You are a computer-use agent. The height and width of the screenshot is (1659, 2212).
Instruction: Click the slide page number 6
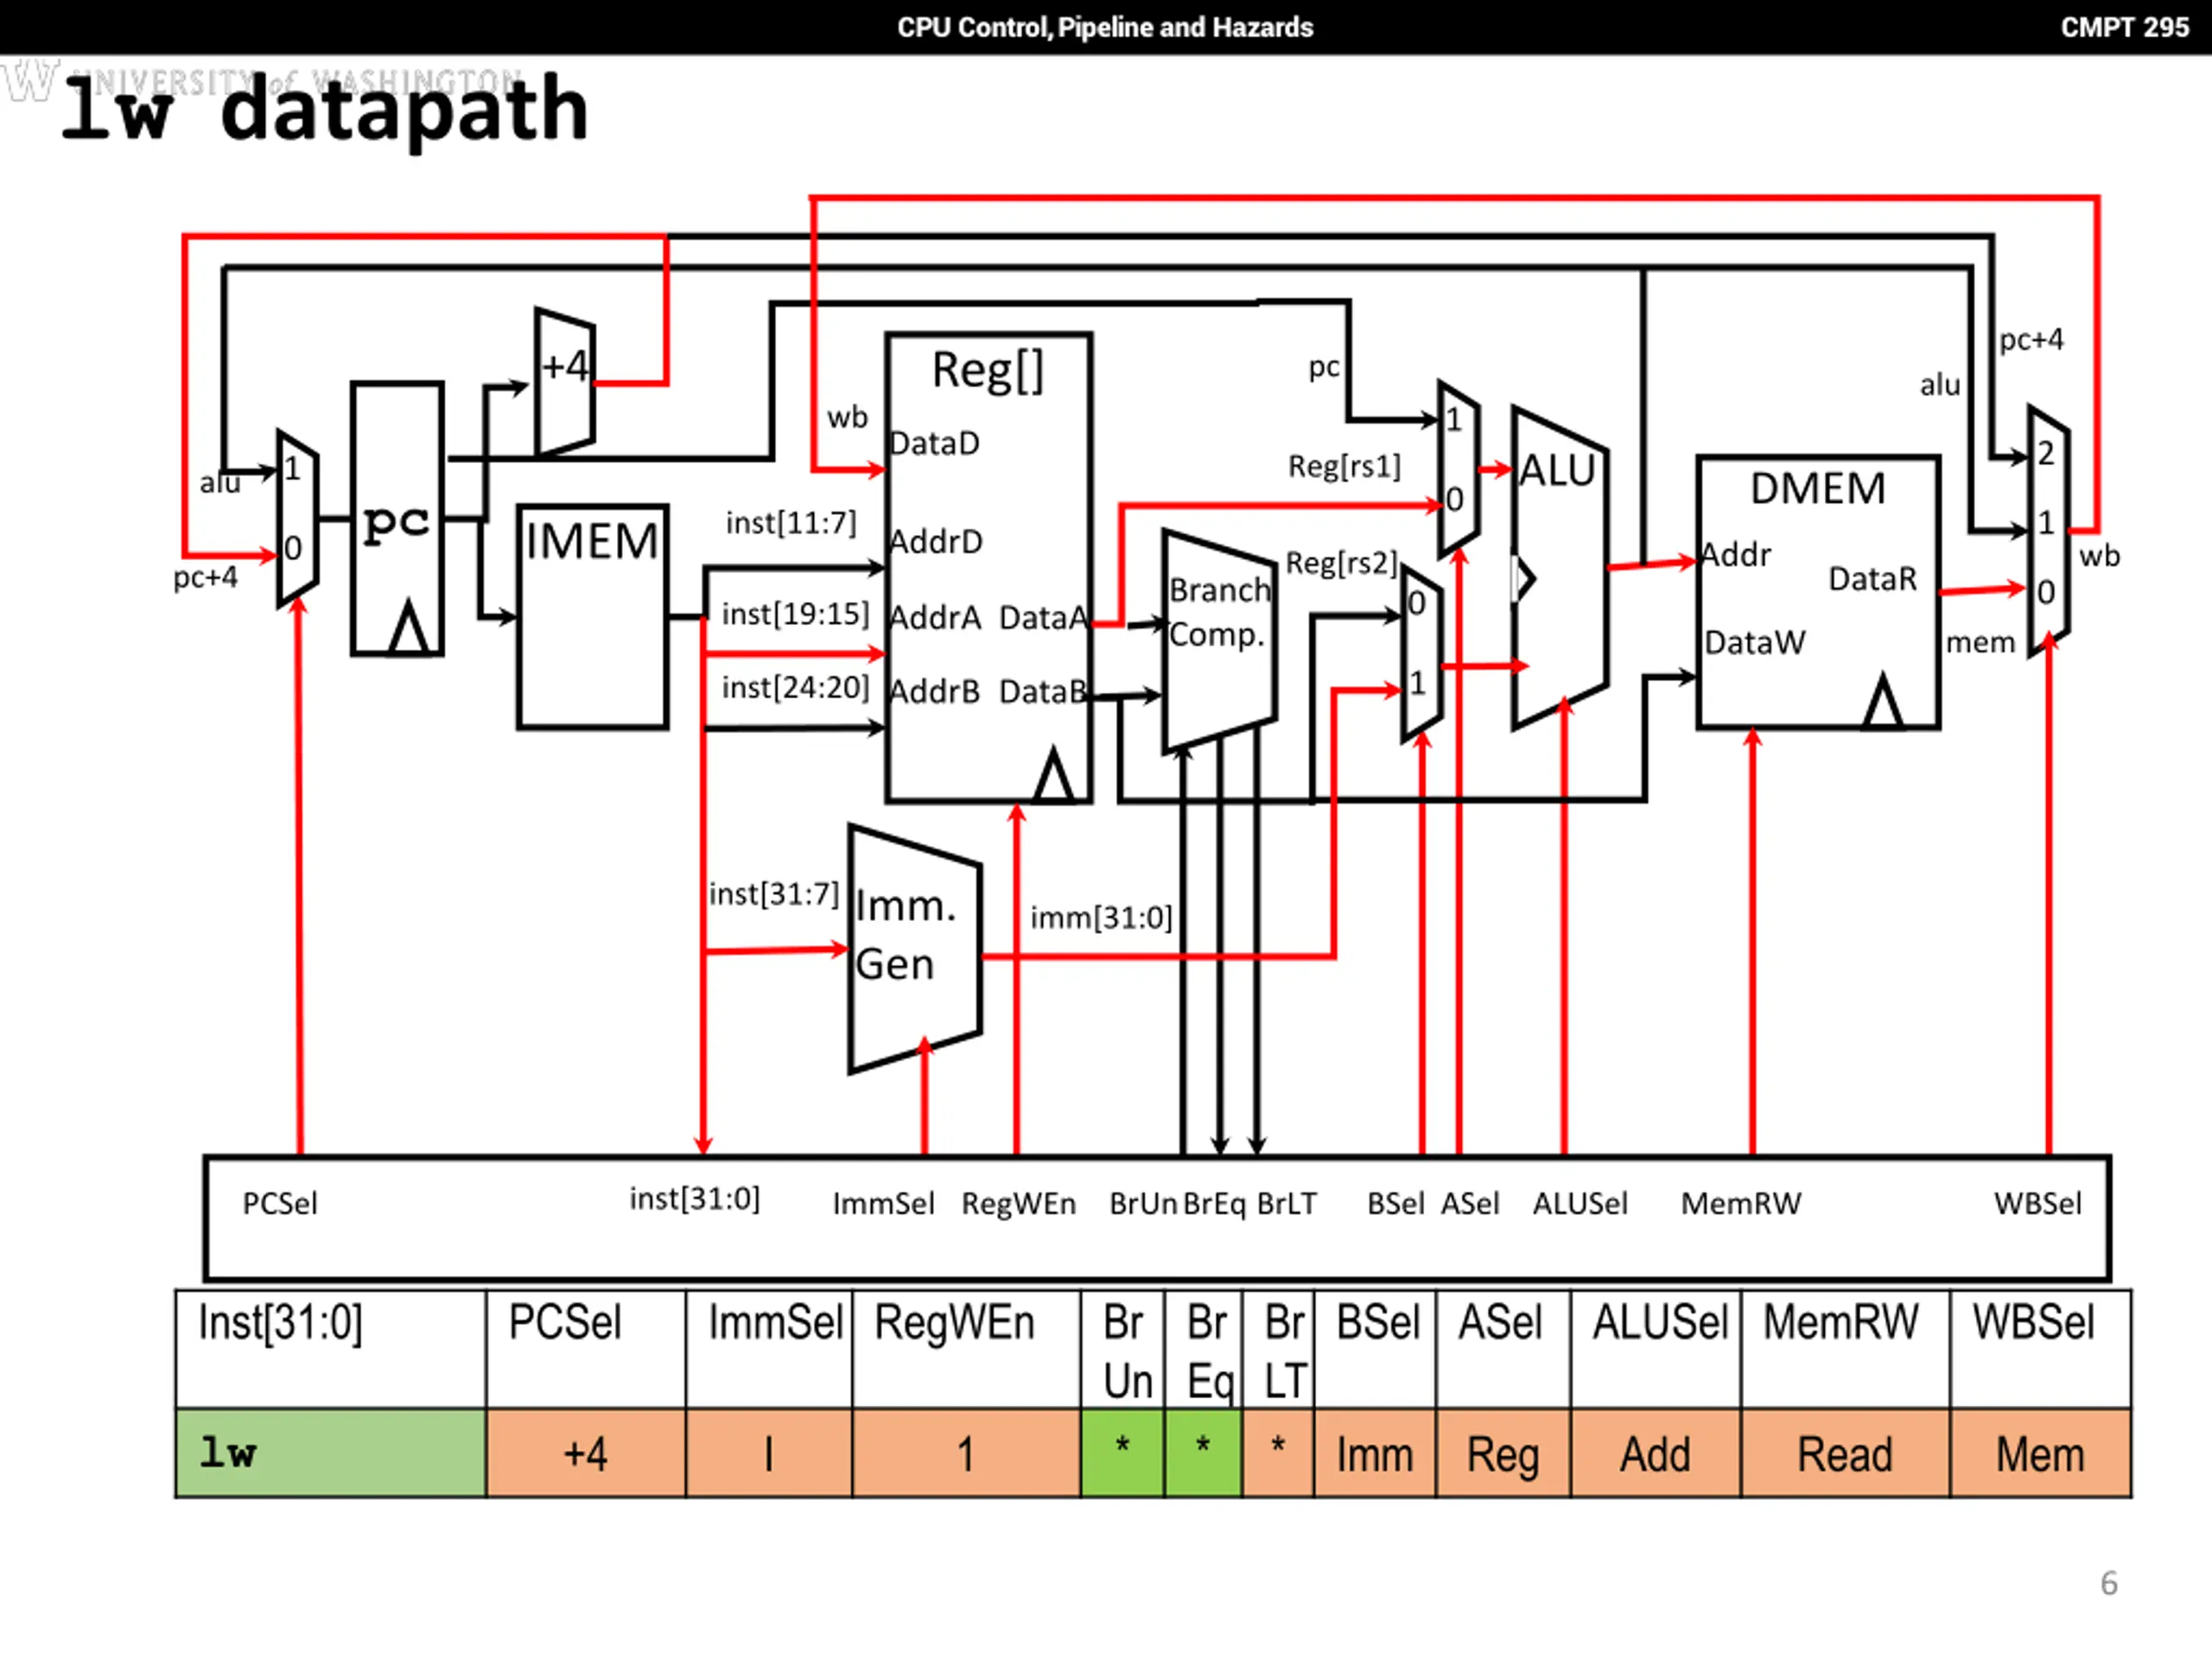pyautogui.click(x=2109, y=1583)
